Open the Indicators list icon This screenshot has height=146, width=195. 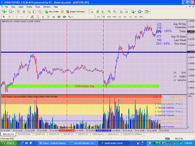pos(133,12)
